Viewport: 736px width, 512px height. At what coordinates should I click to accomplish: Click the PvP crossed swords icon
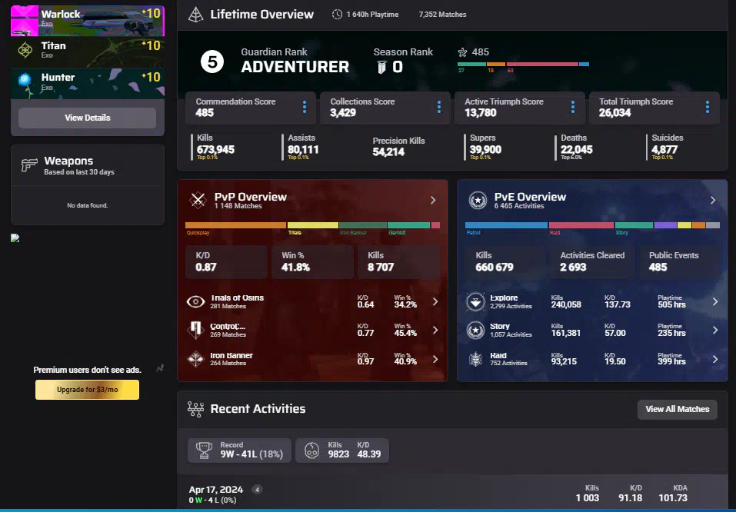click(x=198, y=201)
